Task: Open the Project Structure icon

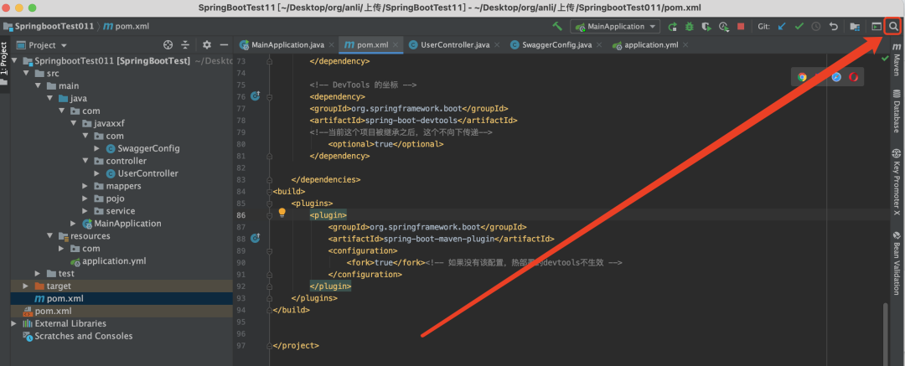Action: (855, 27)
